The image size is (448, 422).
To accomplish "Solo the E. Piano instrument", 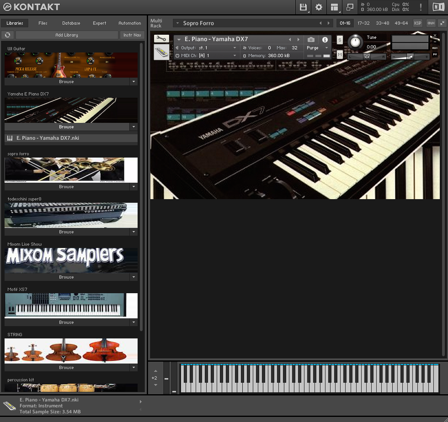I will click(x=340, y=40).
